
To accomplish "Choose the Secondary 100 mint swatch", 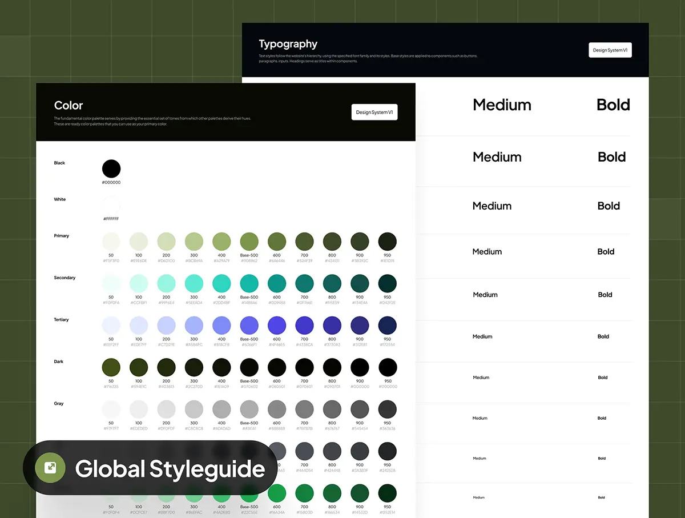I will click(139, 284).
